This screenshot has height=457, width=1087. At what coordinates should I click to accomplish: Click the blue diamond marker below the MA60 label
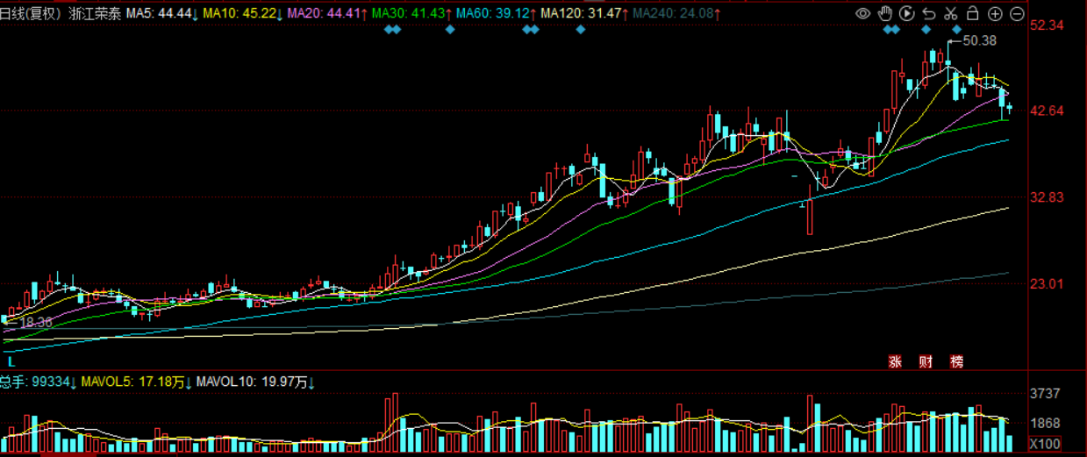click(530, 30)
